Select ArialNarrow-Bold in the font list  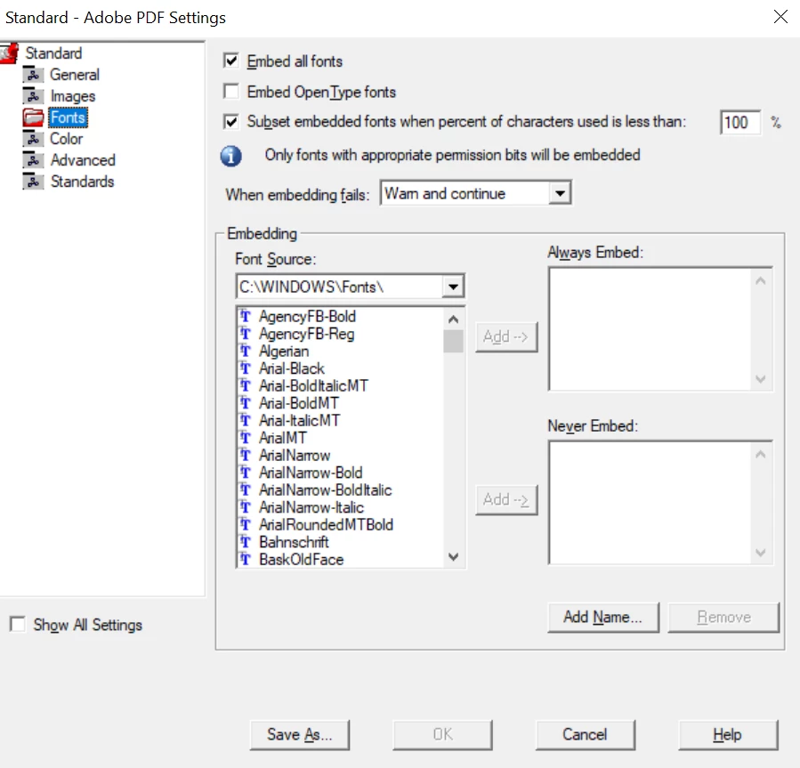(x=311, y=473)
